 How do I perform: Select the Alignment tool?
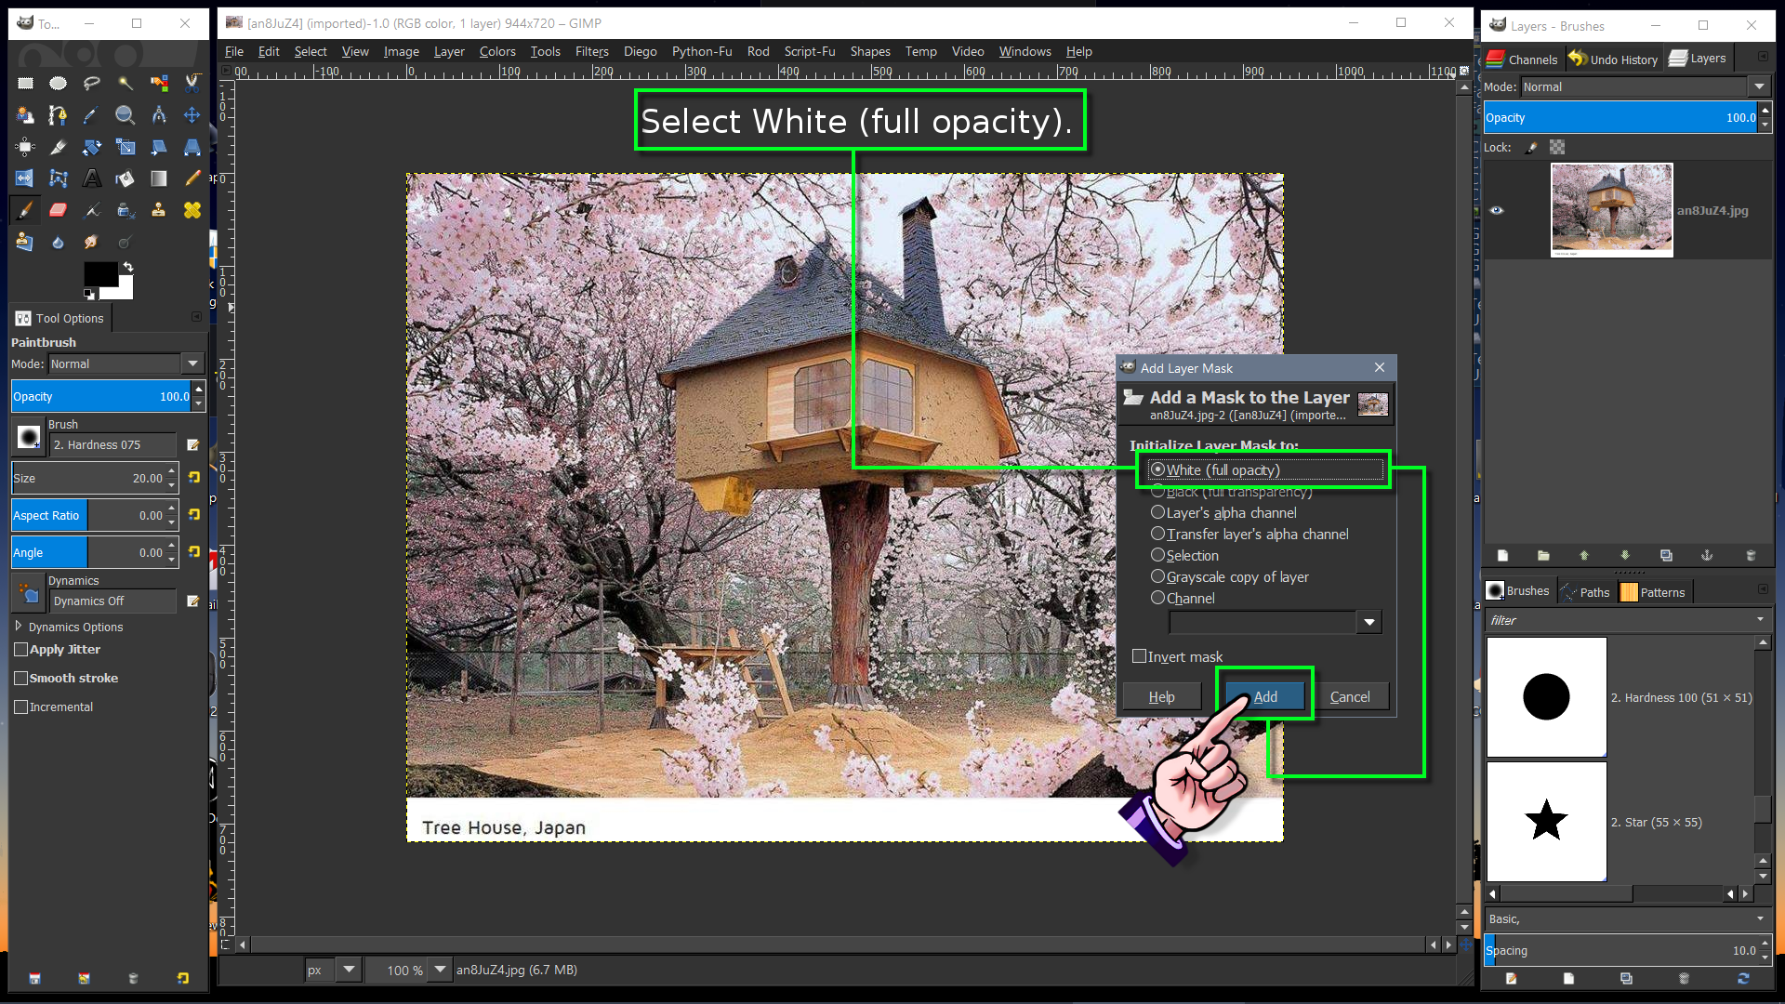(25, 147)
